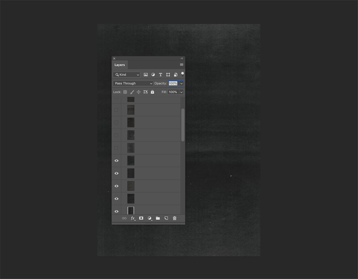Viewport: 358px width, 279px height.
Task: Open the Kind filter type dropdown
Action: click(126, 75)
